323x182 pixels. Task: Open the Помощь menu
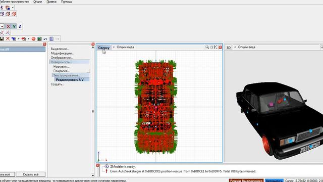point(67,2)
